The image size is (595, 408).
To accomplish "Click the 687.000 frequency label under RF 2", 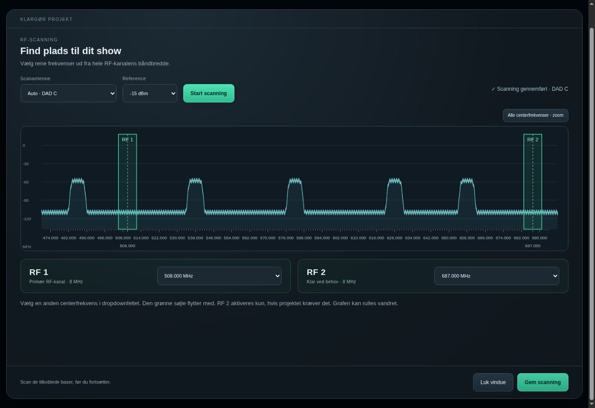I will click(533, 246).
